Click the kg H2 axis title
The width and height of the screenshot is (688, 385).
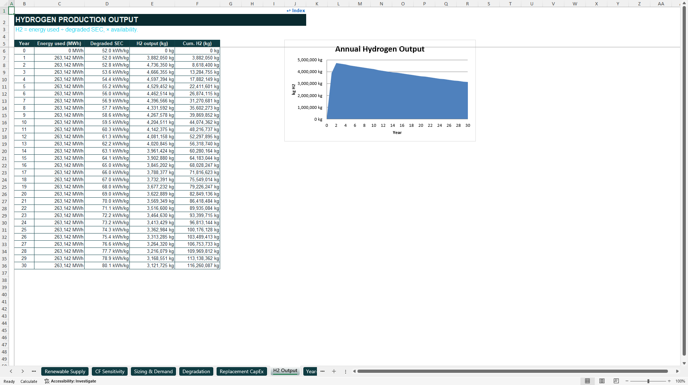(294, 90)
